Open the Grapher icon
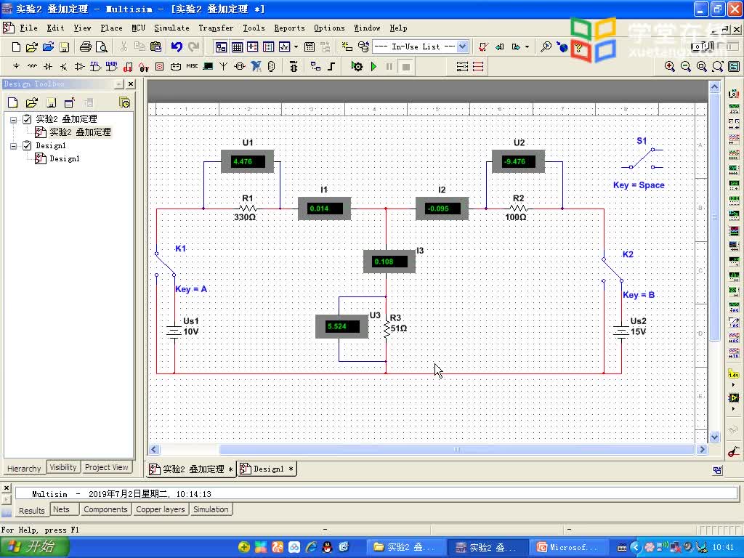 tap(284, 46)
